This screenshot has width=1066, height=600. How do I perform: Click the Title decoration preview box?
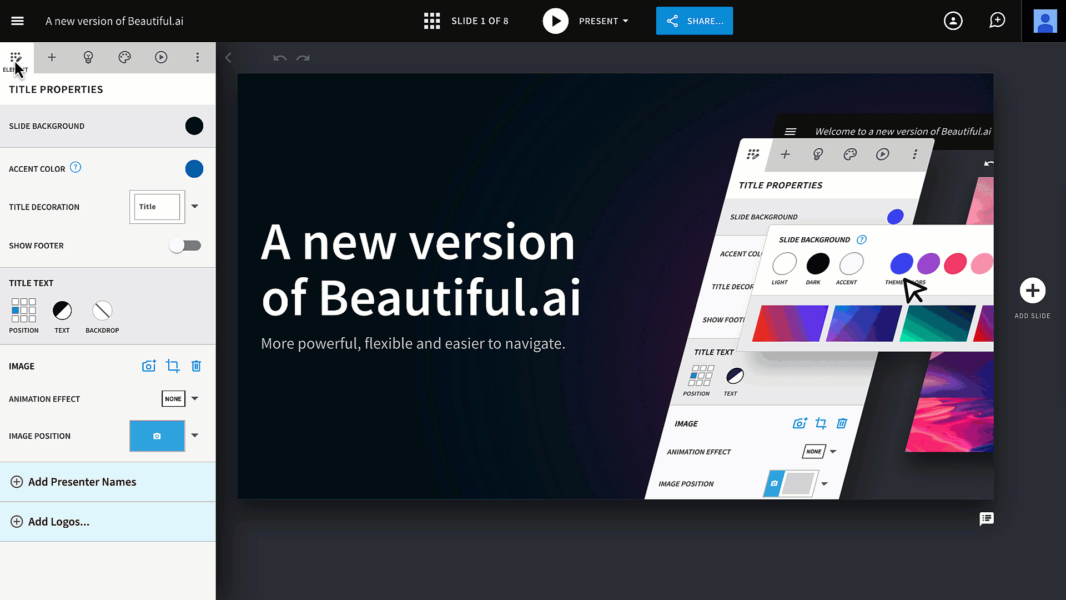[x=157, y=207]
